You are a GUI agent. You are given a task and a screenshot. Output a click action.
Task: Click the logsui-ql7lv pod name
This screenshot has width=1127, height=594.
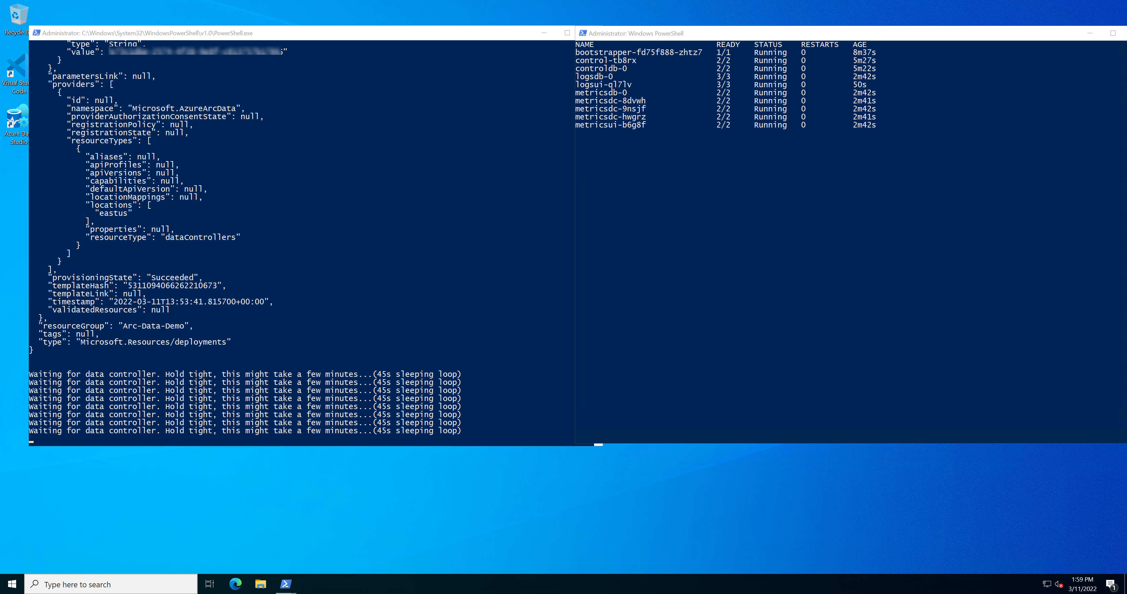point(603,85)
